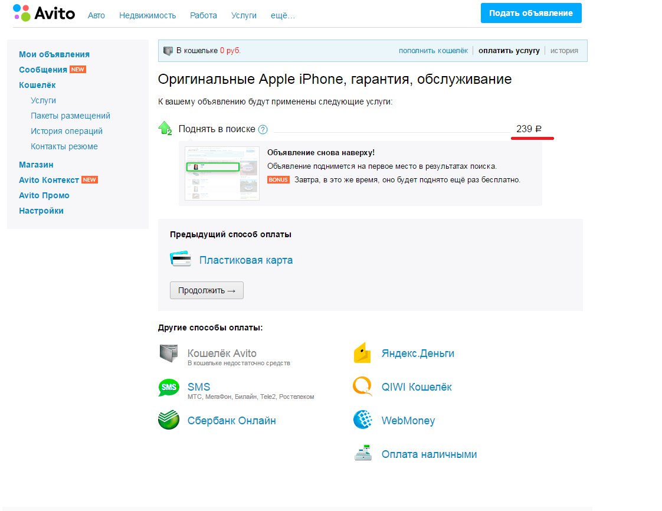Click the 239 ₽ price

(x=529, y=129)
